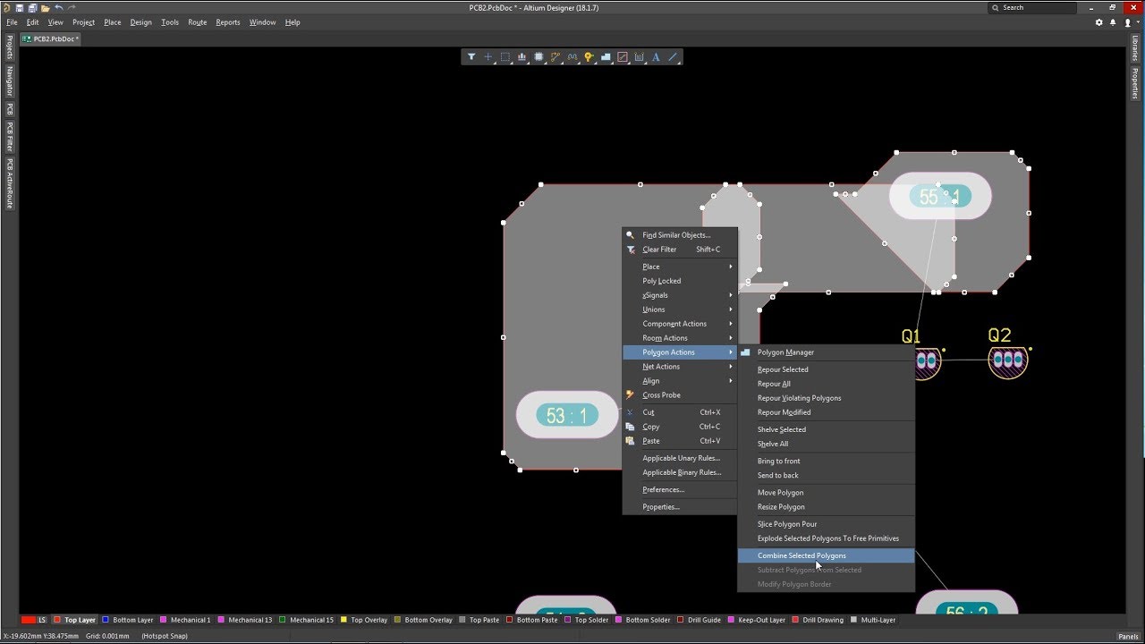This screenshot has width=1145, height=644.
Task: Click the Altium logo icon
Action: (x=6, y=7)
